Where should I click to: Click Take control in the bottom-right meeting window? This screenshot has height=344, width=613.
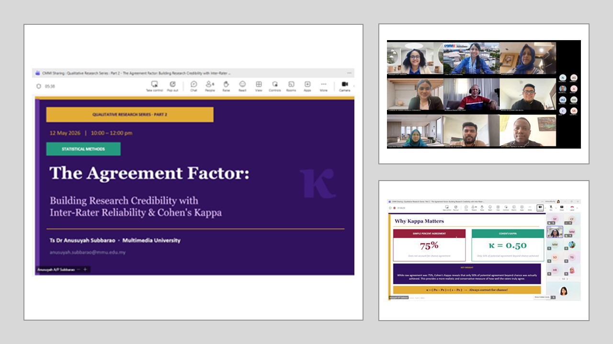(447, 208)
